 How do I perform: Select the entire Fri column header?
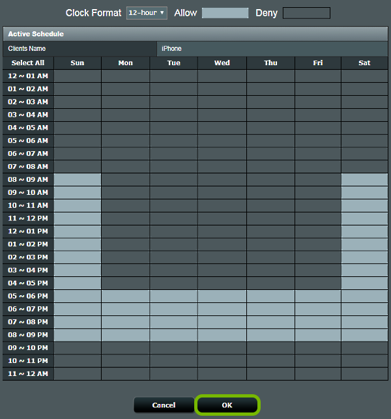pos(318,63)
